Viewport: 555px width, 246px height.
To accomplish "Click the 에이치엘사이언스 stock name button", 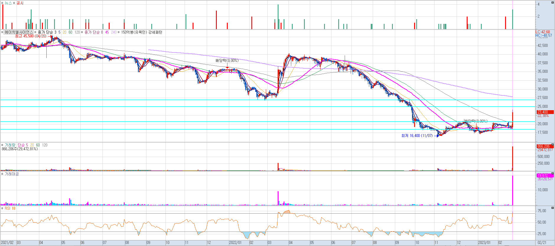I will point(19,32).
